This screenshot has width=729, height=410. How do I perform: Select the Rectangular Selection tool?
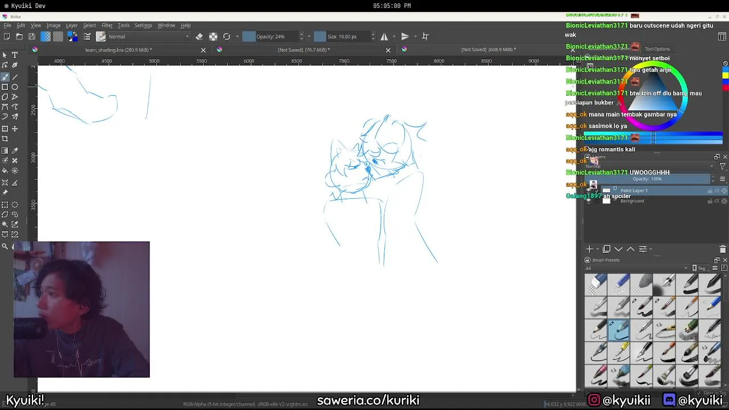click(x=5, y=205)
